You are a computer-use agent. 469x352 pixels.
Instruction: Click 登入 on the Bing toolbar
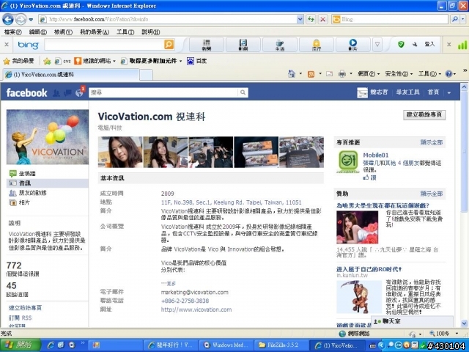click(429, 44)
